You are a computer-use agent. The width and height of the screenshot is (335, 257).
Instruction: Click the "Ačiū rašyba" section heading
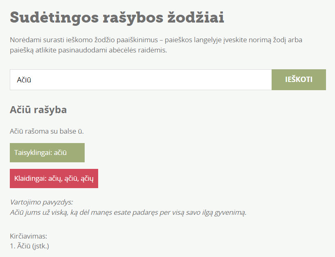point(38,110)
